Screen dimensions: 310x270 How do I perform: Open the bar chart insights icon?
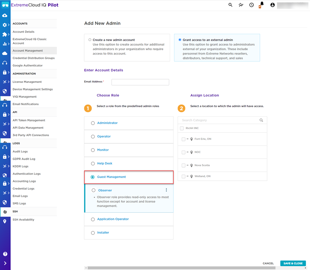(4, 44)
